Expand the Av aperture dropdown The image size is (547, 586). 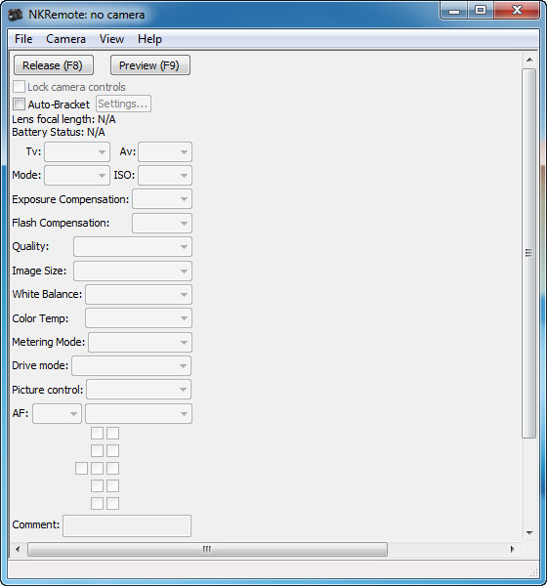(x=165, y=151)
